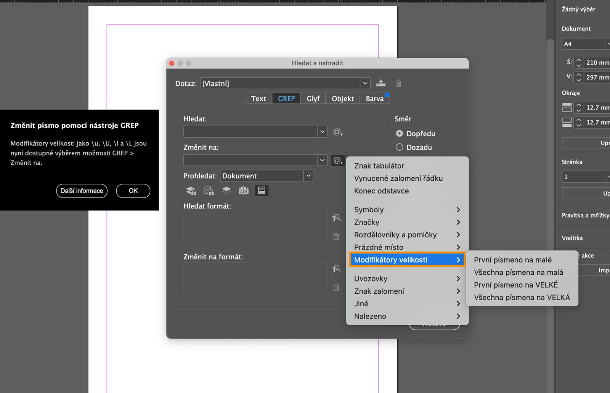Expand the Nalezeno submenu
The width and height of the screenshot is (610, 393).
(407, 316)
